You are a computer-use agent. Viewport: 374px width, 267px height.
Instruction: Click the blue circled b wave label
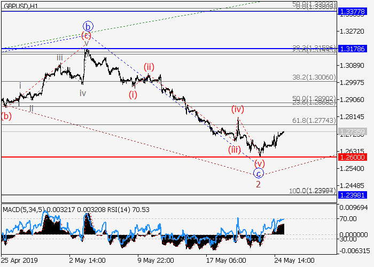tap(88, 26)
